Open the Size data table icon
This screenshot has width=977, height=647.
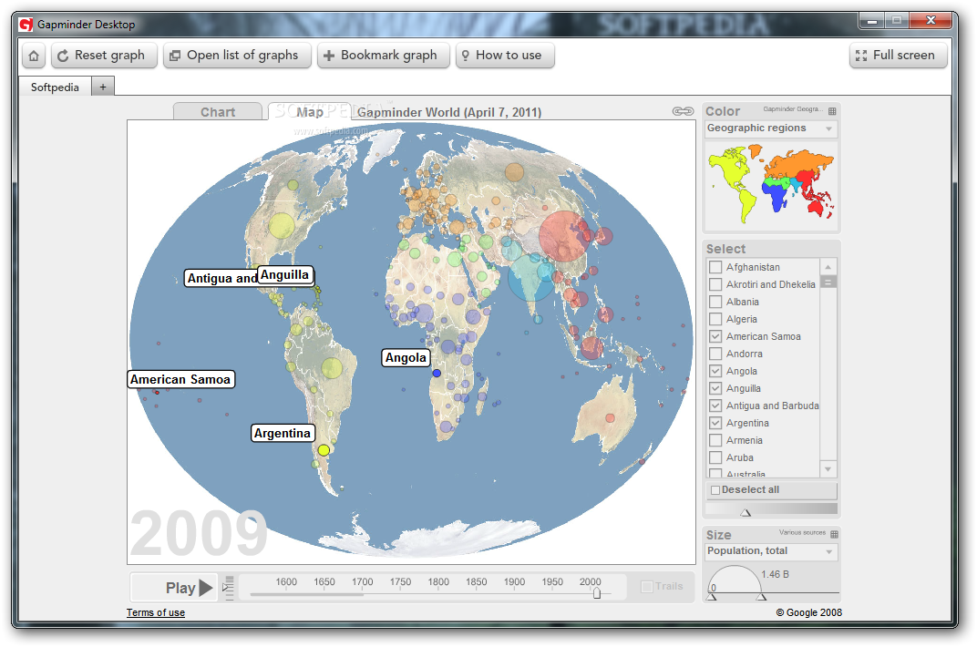coord(834,534)
